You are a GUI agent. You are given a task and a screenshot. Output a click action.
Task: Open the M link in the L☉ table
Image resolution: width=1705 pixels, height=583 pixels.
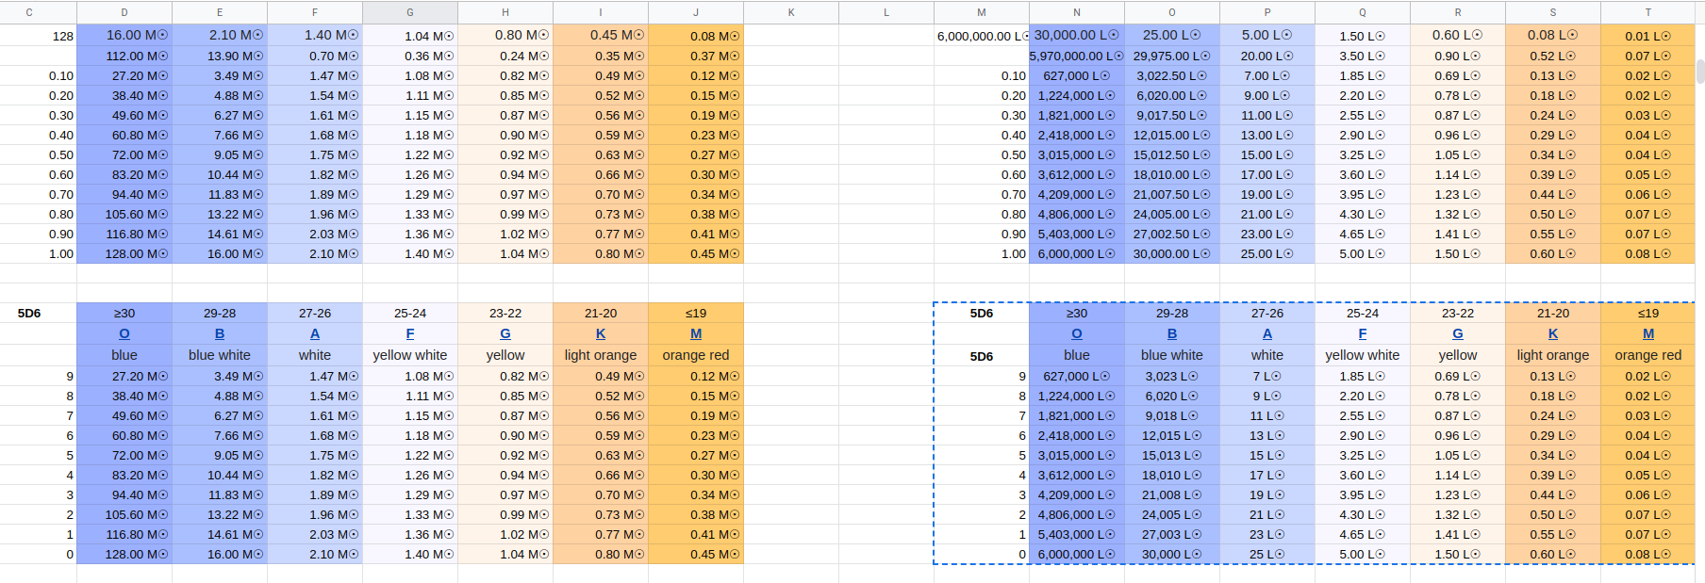[x=1648, y=333]
